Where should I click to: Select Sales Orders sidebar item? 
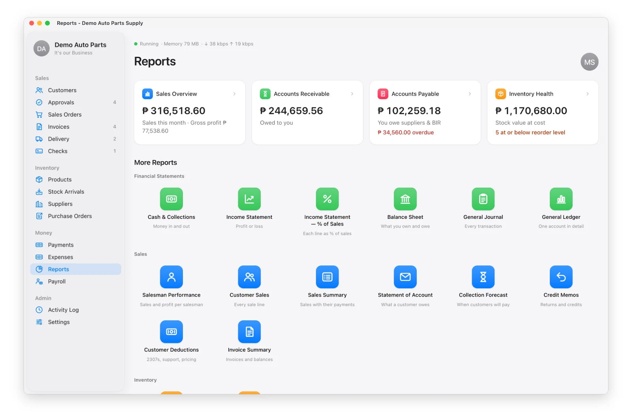click(76, 115)
